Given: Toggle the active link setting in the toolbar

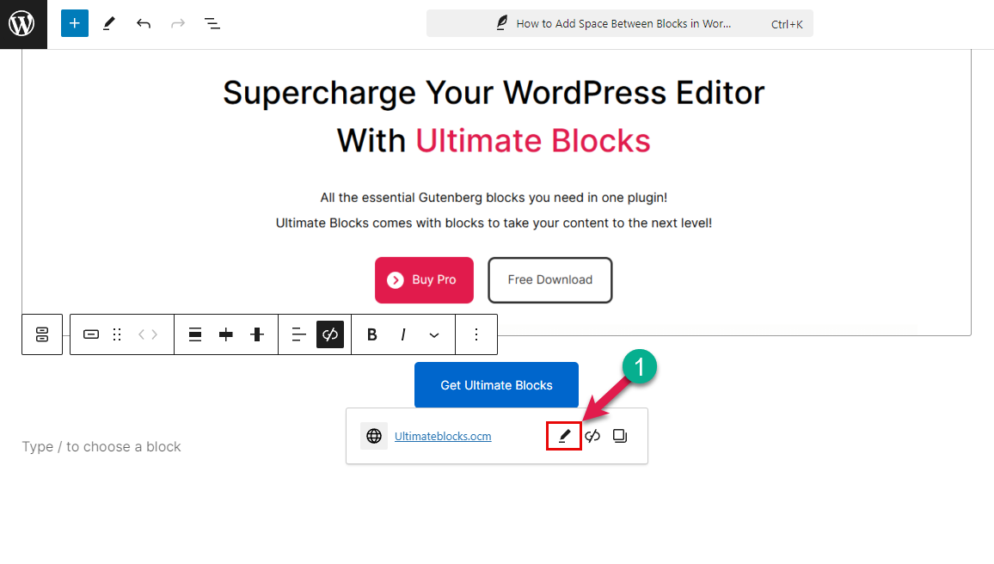Looking at the screenshot, I should coord(330,334).
